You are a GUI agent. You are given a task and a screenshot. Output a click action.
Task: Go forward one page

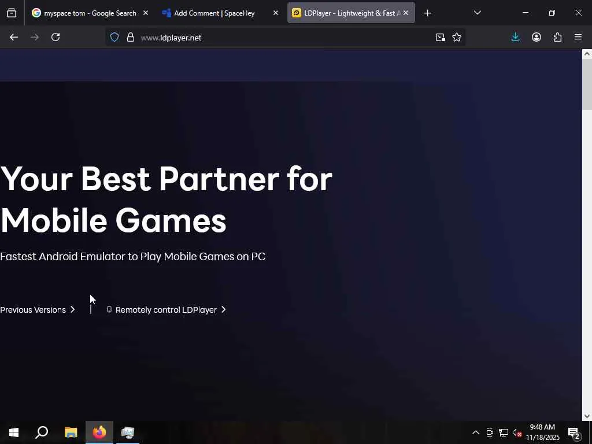(x=35, y=37)
